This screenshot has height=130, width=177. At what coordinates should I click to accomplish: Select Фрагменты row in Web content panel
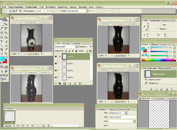coord(153,83)
